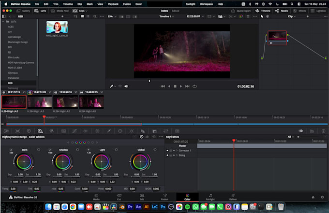Toggle Sizing keyframe enable dot
This screenshot has height=213, width=329.
coord(167,155)
